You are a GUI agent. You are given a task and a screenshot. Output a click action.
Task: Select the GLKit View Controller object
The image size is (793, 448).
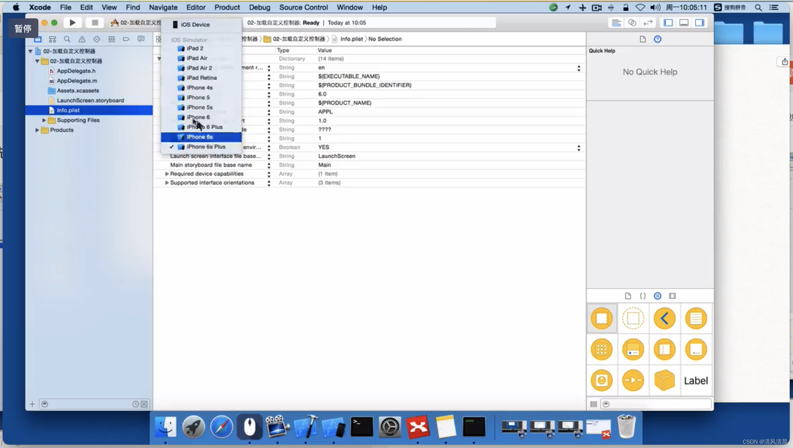(602, 381)
